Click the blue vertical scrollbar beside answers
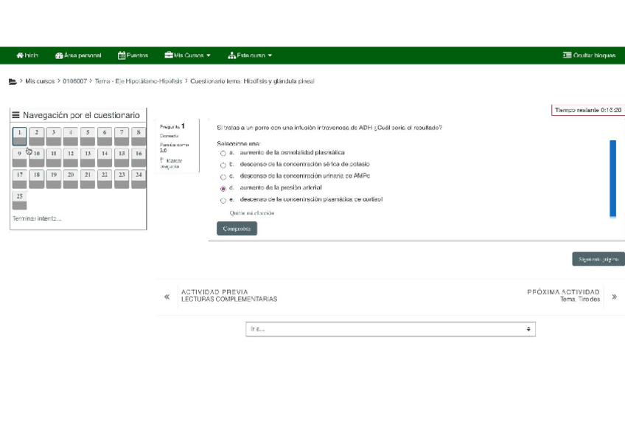This screenshot has height=442, width=625. click(x=612, y=179)
